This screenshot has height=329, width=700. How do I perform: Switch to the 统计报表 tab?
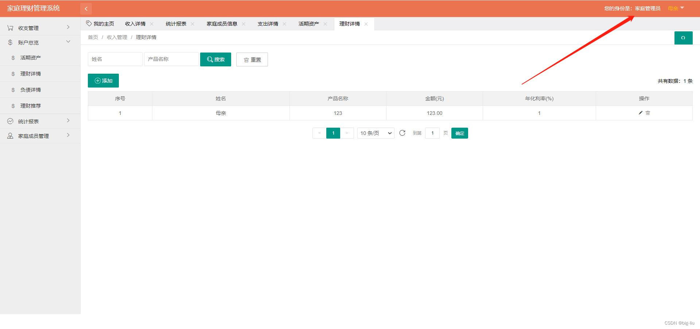[176, 24]
